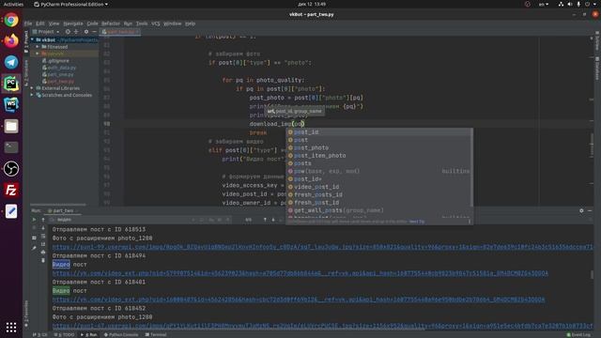
Task: Open video_ext link under post 618481
Action: pyautogui.click(x=299, y=300)
